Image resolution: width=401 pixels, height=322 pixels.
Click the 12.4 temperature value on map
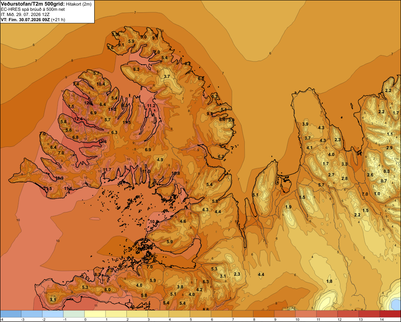(78, 119)
